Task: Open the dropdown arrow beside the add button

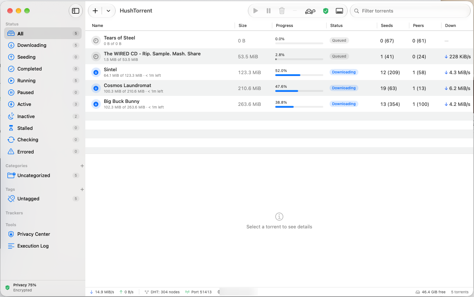Action: [108, 11]
